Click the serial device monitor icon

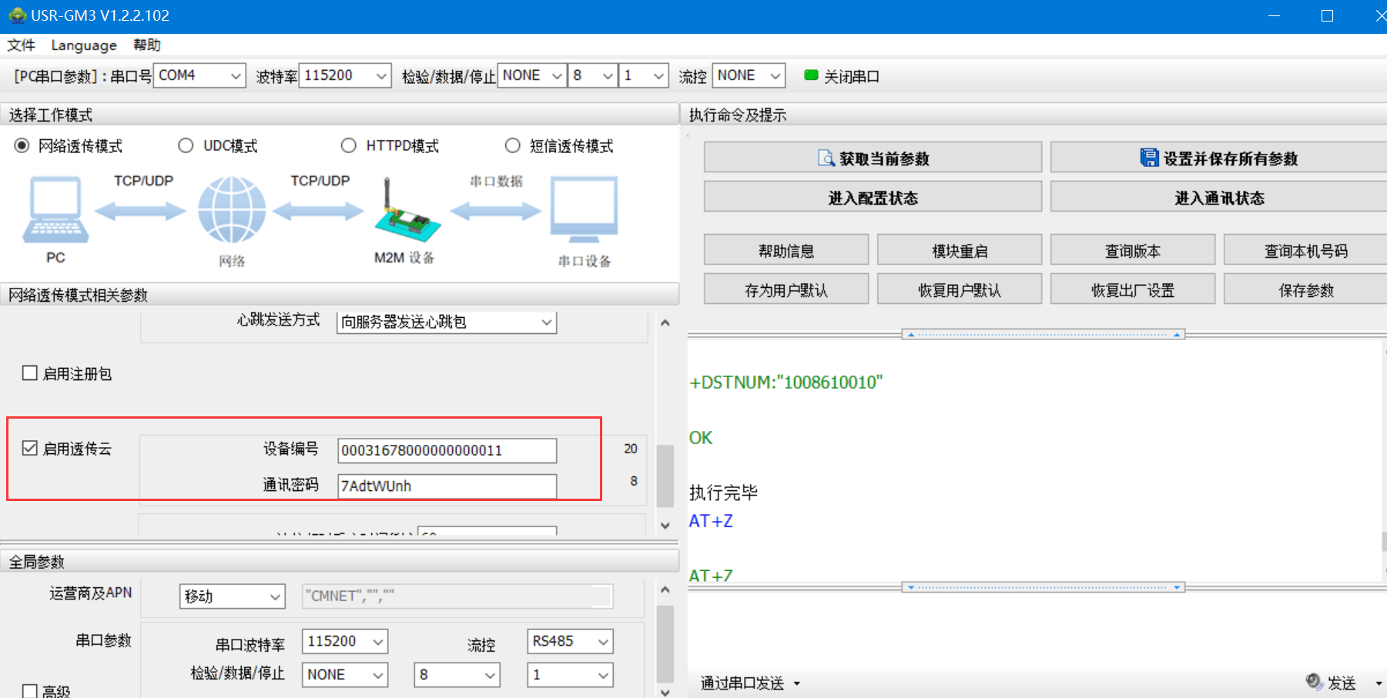[x=584, y=209]
